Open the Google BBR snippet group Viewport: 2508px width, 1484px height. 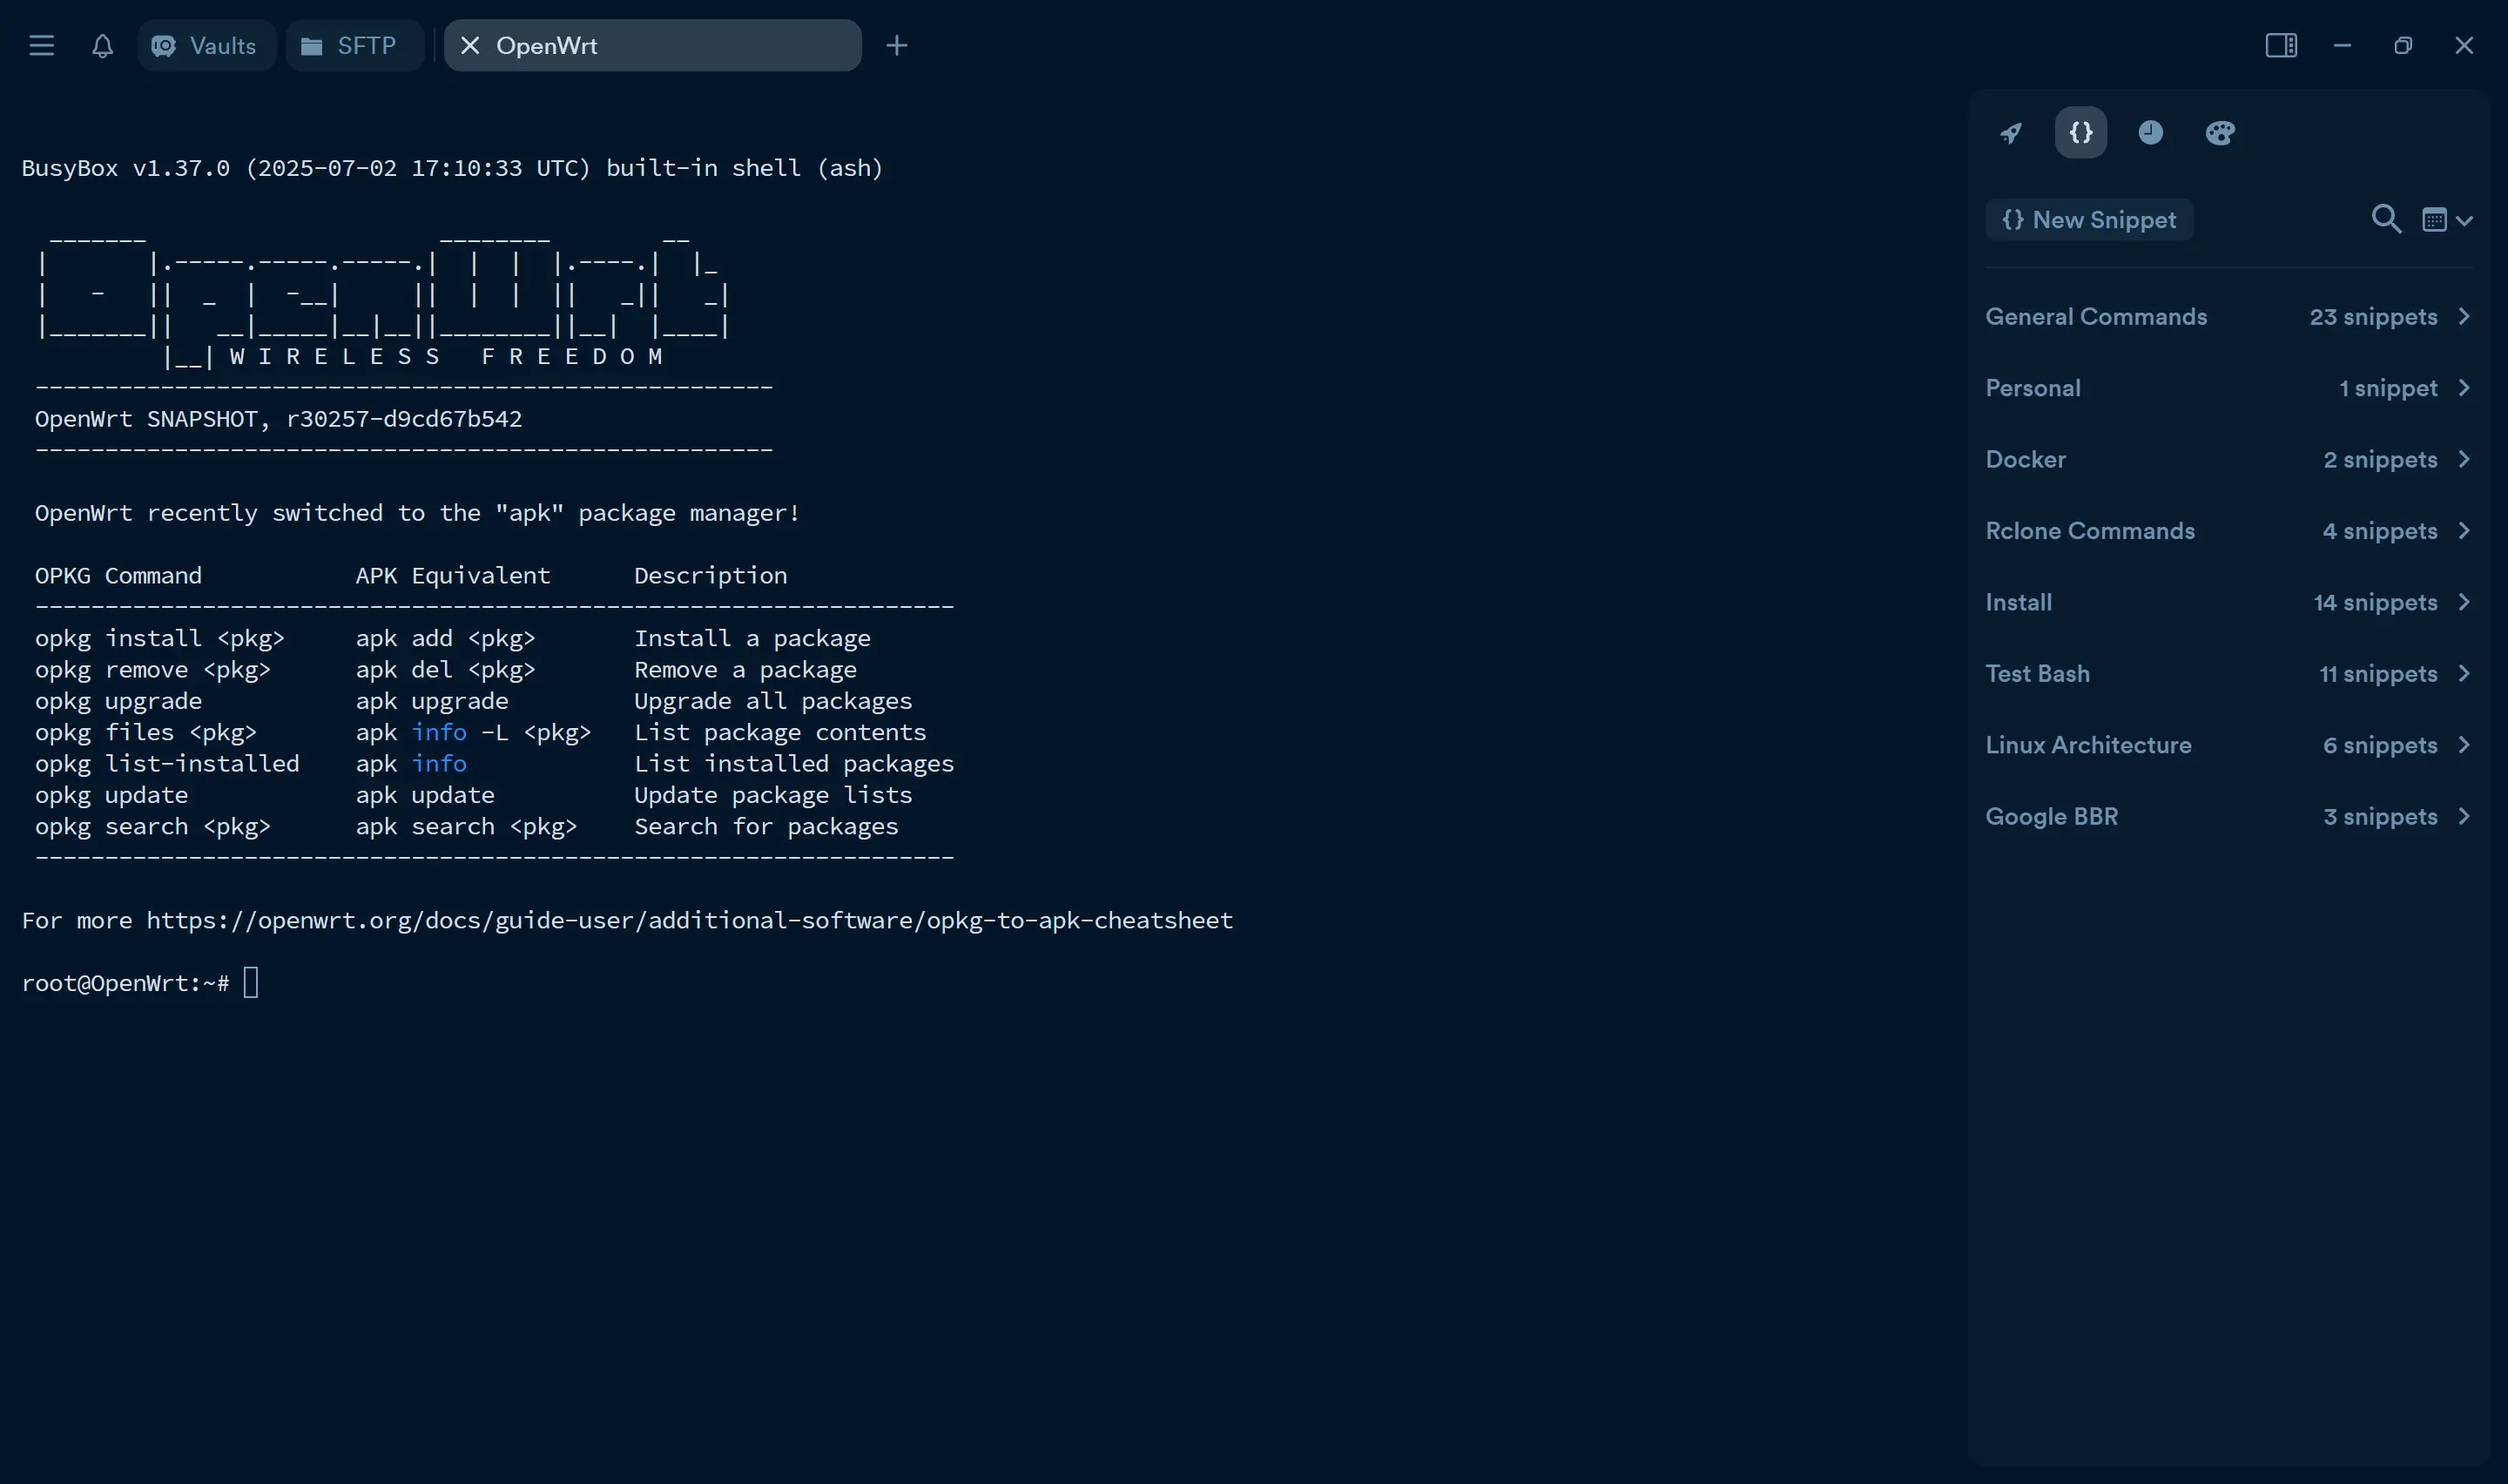coord(2229,817)
